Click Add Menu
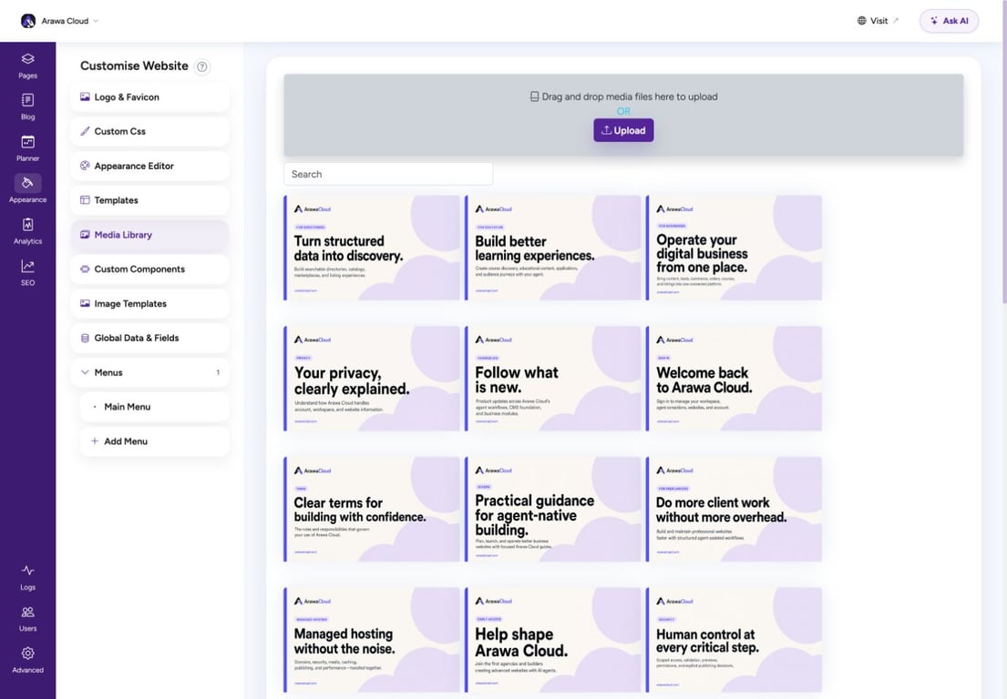Viewport: 1007px width, 699px height. coord(155,441)
